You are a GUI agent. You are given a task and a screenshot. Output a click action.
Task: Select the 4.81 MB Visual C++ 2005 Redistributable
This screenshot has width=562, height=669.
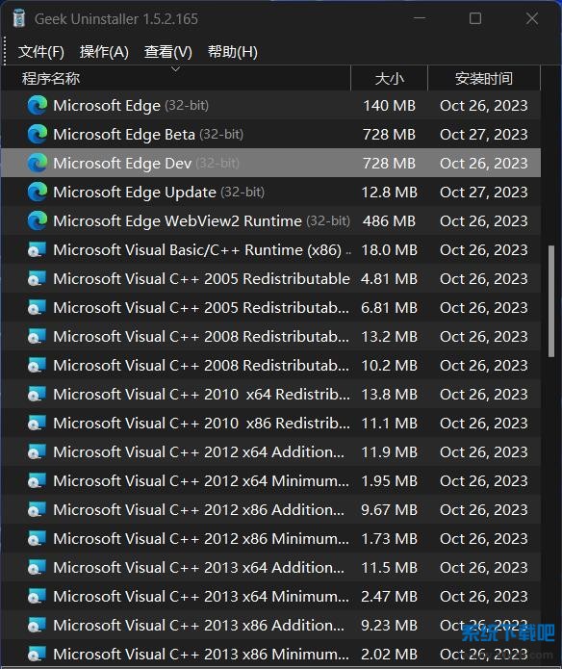tap(271, 279)
